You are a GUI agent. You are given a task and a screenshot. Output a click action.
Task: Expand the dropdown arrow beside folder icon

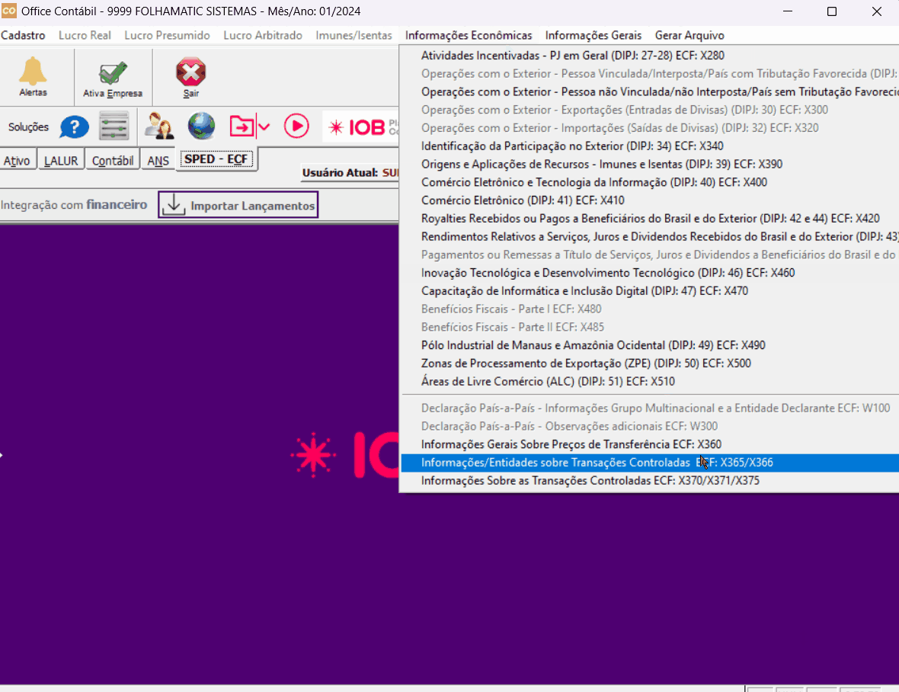(264, 127)
